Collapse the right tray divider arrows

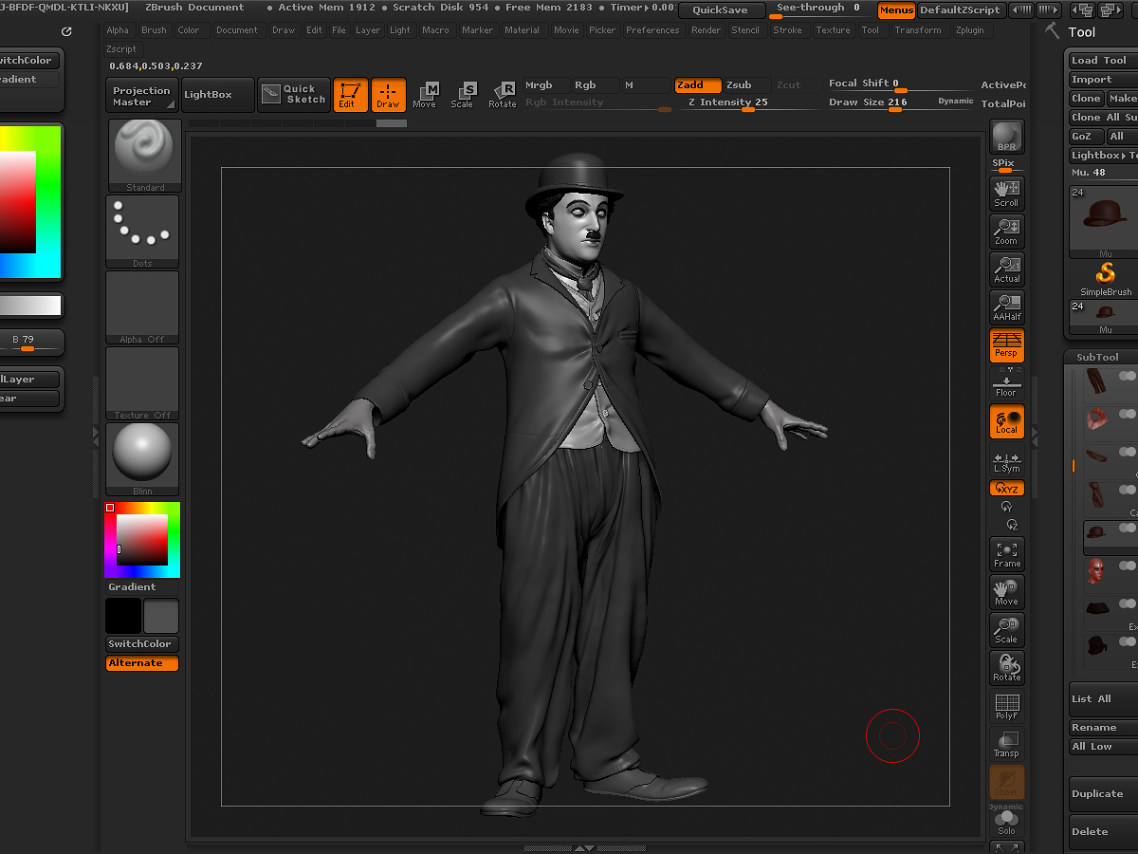(1035, 436)
